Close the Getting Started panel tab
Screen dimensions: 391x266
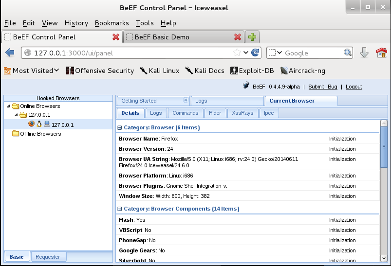coord(186,100)
